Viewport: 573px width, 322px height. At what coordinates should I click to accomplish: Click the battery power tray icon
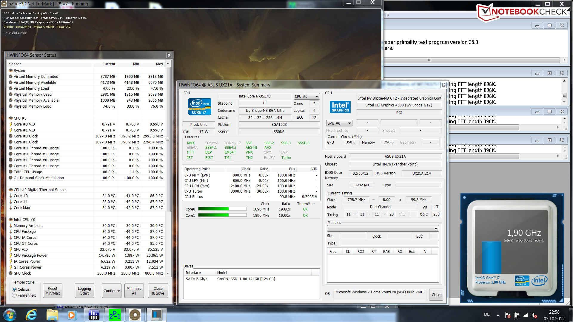(x=517, y=315)
